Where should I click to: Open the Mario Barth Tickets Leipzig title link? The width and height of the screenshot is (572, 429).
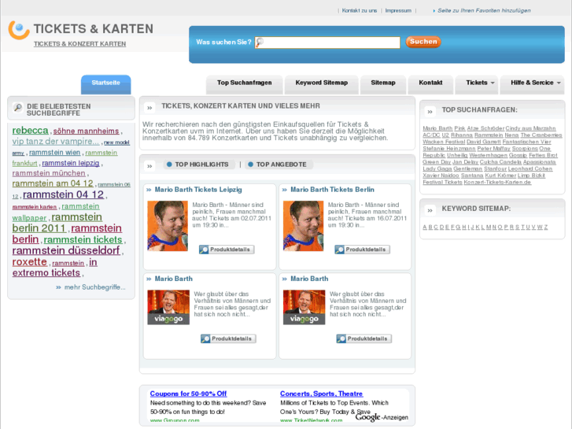[198, 190]
